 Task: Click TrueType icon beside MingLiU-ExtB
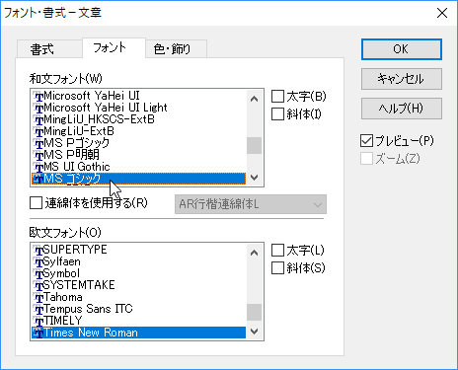click(x=38, y=132)
